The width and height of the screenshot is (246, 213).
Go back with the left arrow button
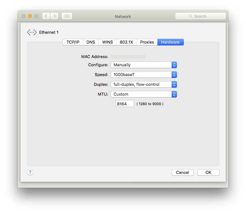46,16
